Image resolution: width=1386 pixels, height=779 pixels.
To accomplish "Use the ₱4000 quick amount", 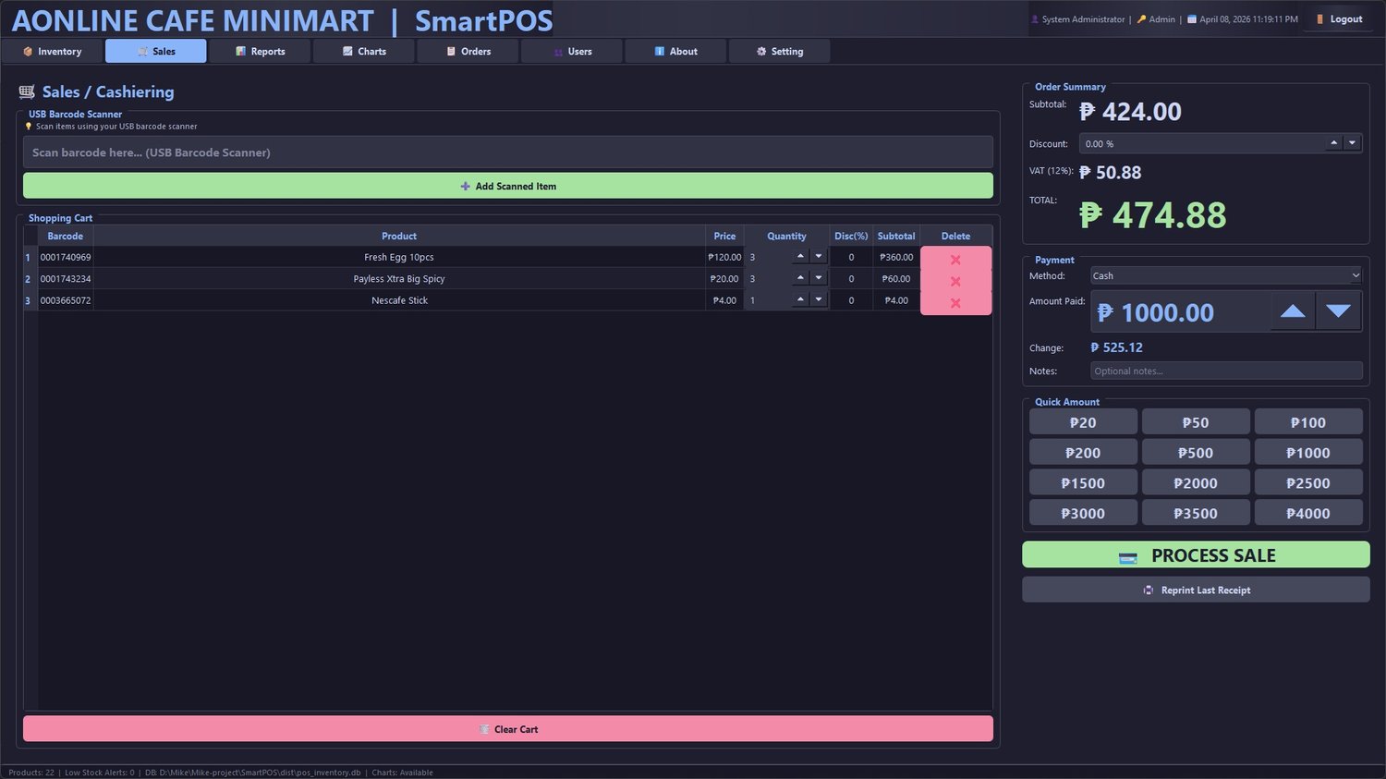I will pos(1308,513).
